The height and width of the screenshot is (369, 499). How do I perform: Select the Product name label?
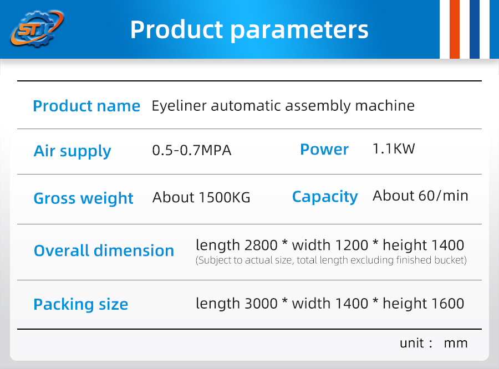click(x=86, y=106)
